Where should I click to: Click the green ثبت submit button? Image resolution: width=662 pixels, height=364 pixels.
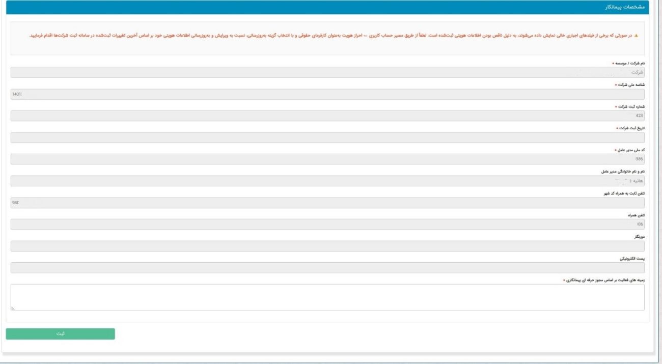point(60,333)
